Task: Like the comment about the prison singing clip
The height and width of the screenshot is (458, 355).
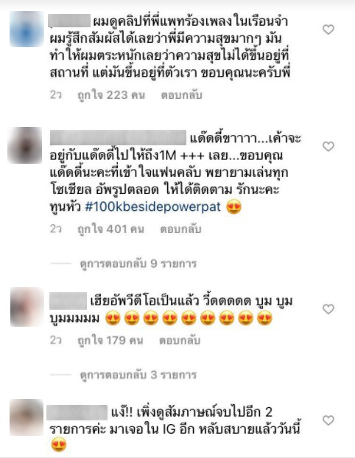Action: (328, 30)
